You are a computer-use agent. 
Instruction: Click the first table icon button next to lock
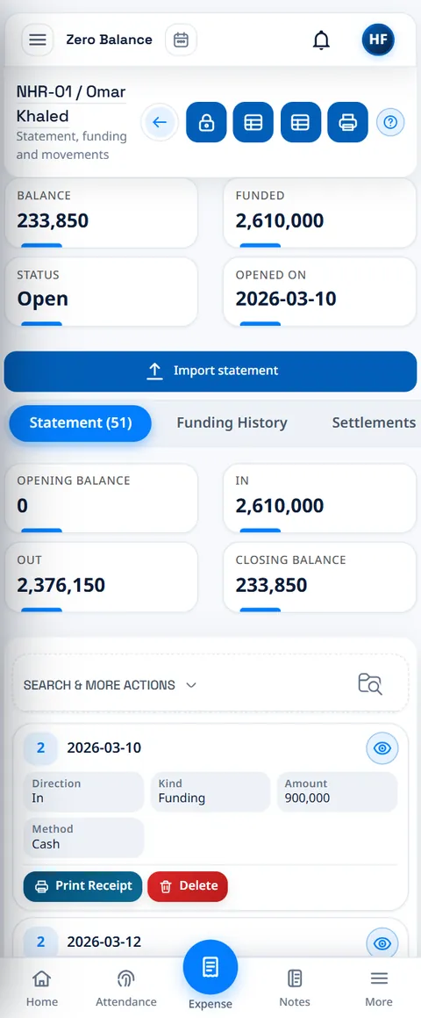pos(253,122)
